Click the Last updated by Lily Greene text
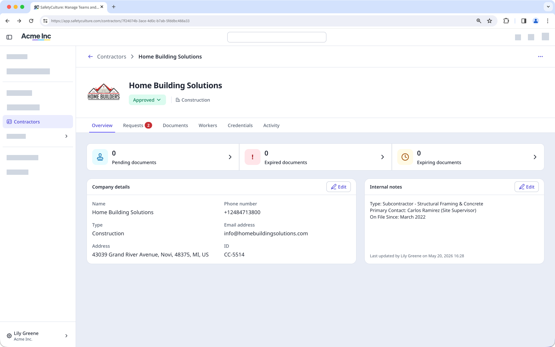The height and width of the screenshot is (347, 555). (417, 256)
